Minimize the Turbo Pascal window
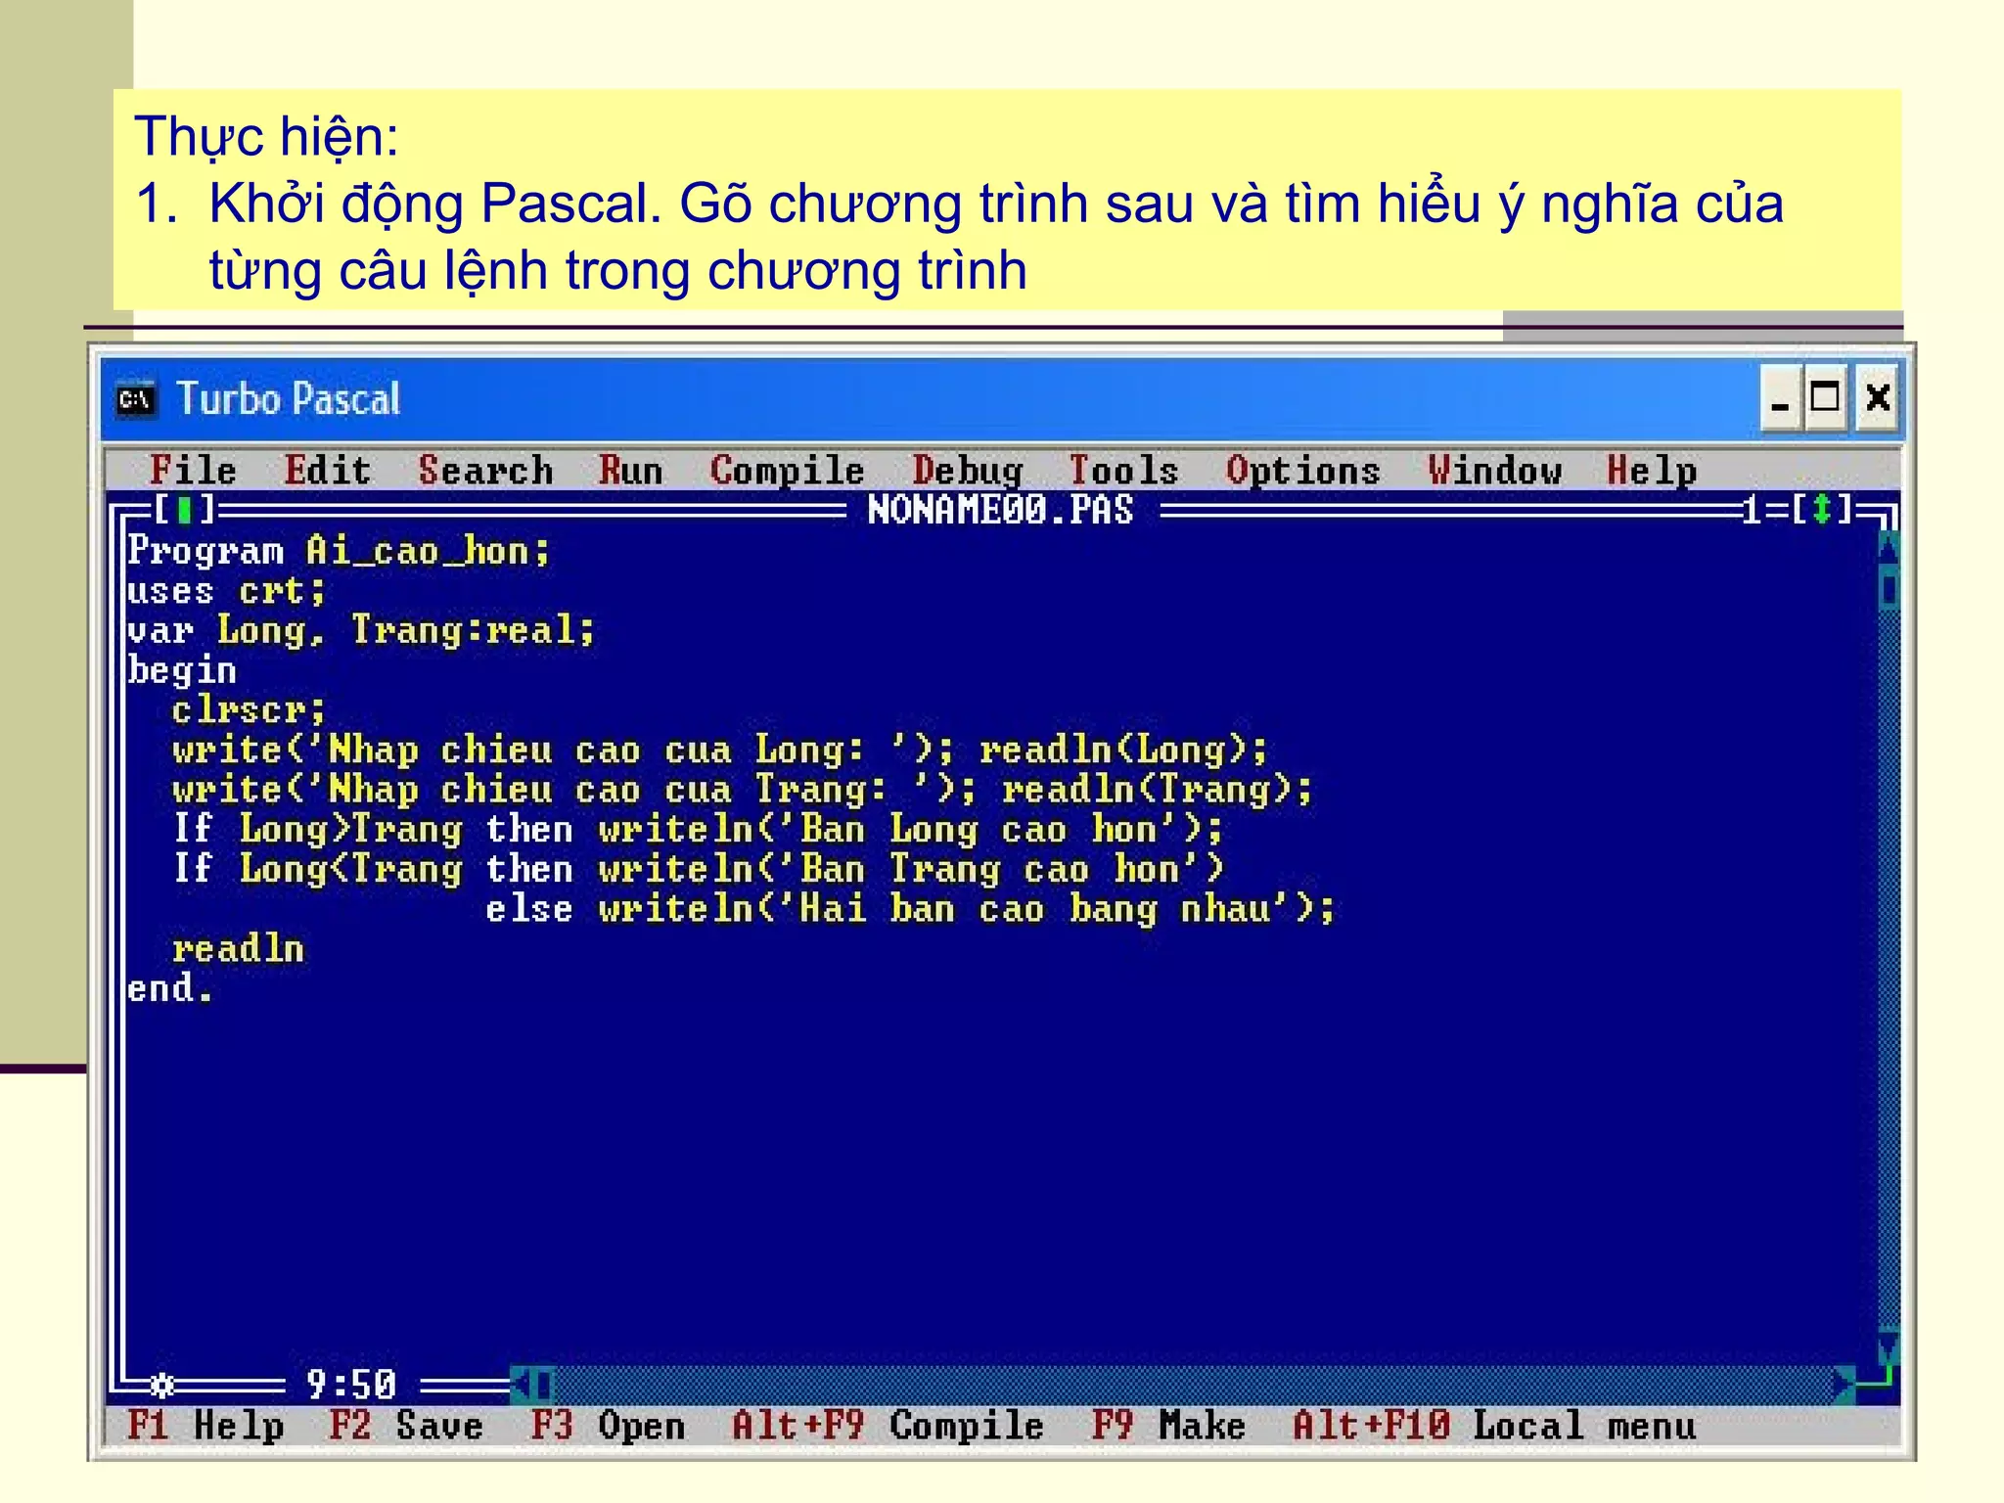This screenshot has height=1503, width=2004. [x=1780, y=398]
